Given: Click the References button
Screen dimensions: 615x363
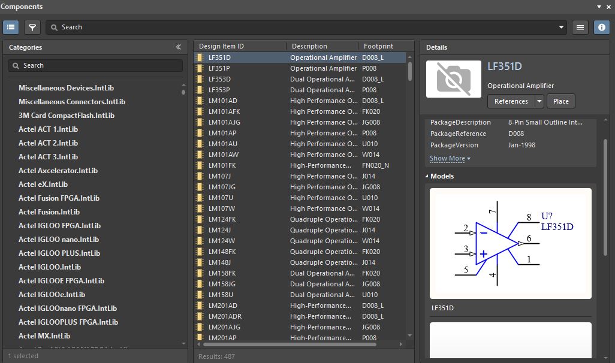Looking at the screenshot, I should coord(511,101).
